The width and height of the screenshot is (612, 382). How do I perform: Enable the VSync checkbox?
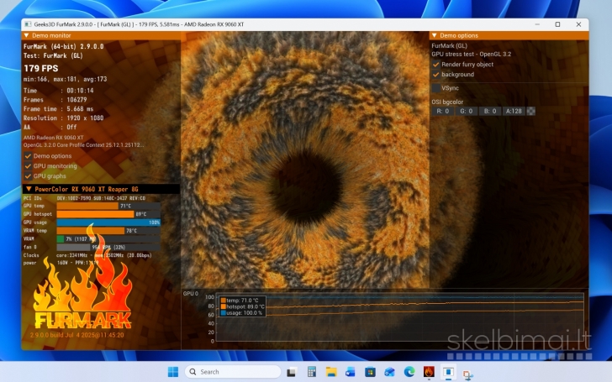coord(436,87)
